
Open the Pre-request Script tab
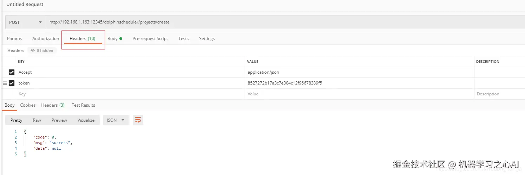(x=150, y=39)
